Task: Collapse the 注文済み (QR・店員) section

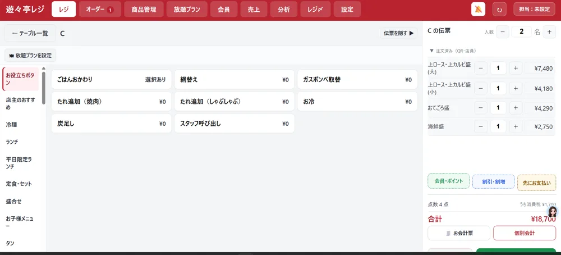Action: pos(453,51)
